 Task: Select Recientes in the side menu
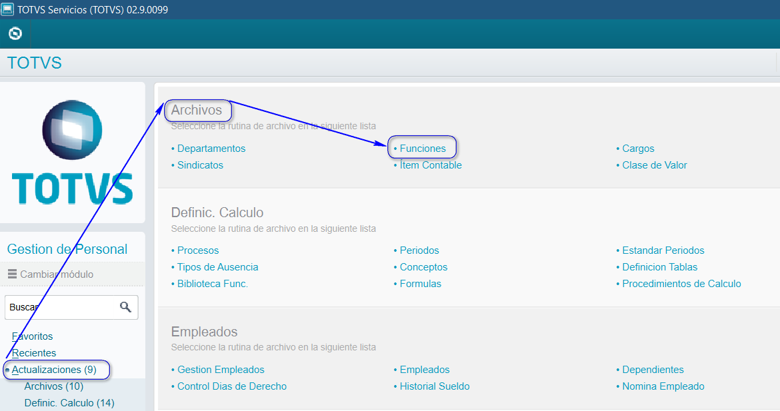coord(34,353)
